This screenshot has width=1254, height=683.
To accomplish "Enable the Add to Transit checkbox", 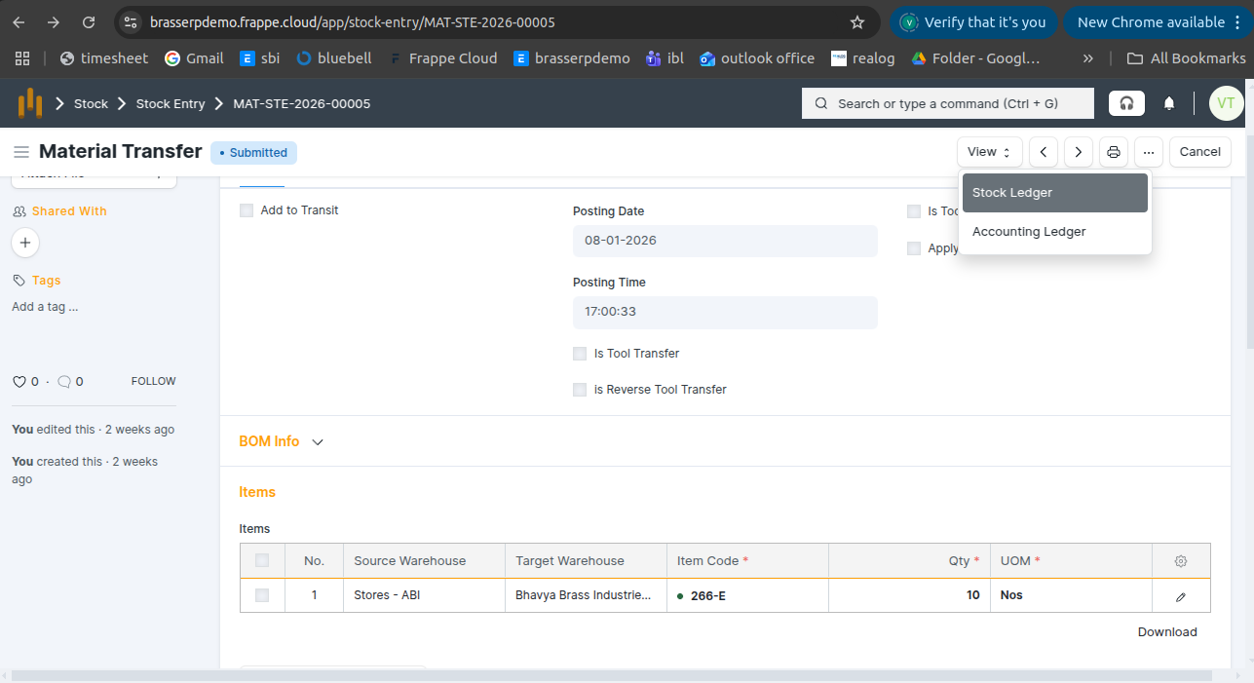I will tap(247, 210).
